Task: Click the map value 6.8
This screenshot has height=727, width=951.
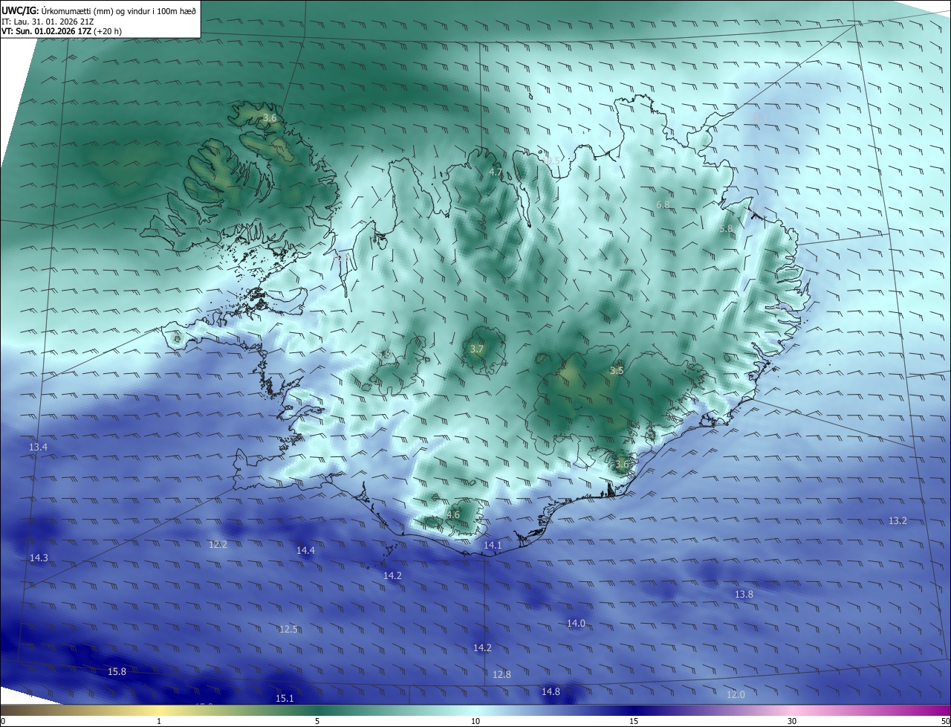Action: (x=663, y=204)
